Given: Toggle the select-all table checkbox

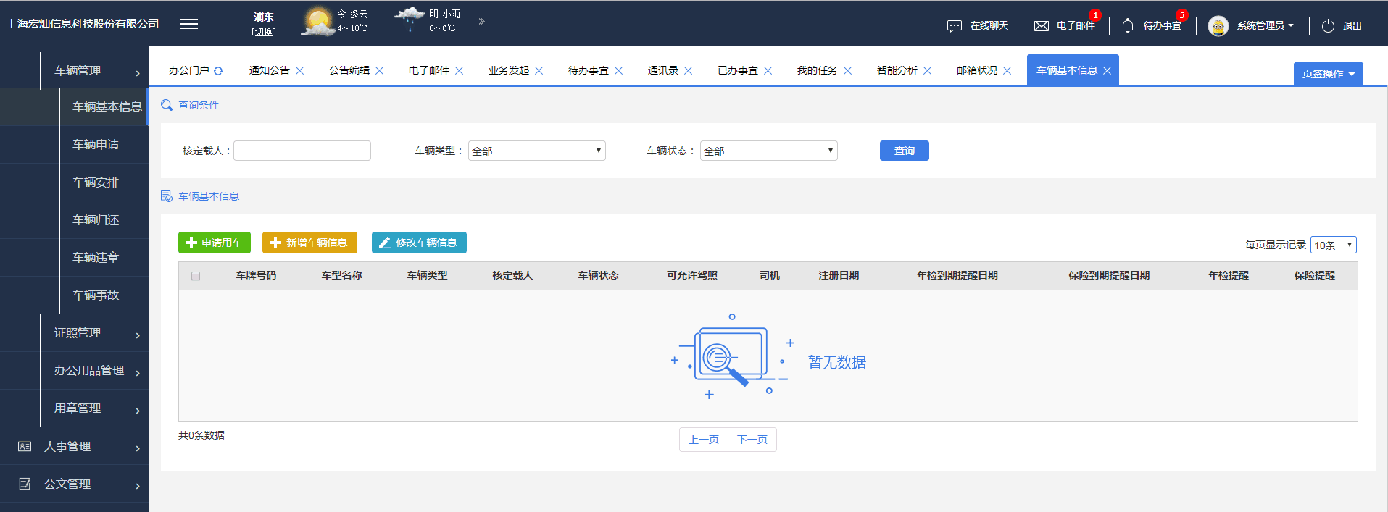Looking at the screenshot, I should 196,276.
